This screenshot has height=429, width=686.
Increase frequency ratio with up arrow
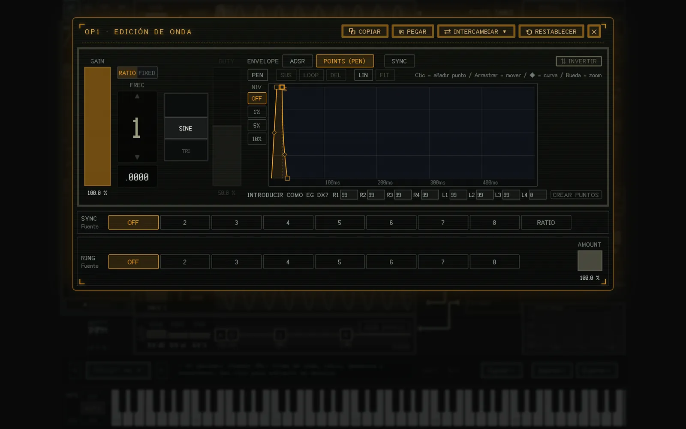(x=137, y=97)
